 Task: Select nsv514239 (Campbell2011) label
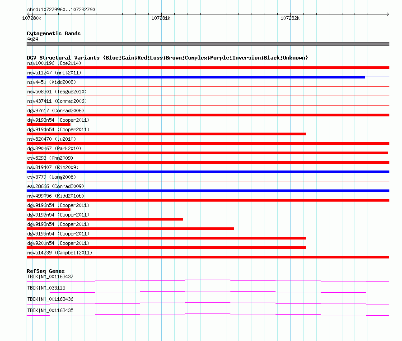coord(60,253)
